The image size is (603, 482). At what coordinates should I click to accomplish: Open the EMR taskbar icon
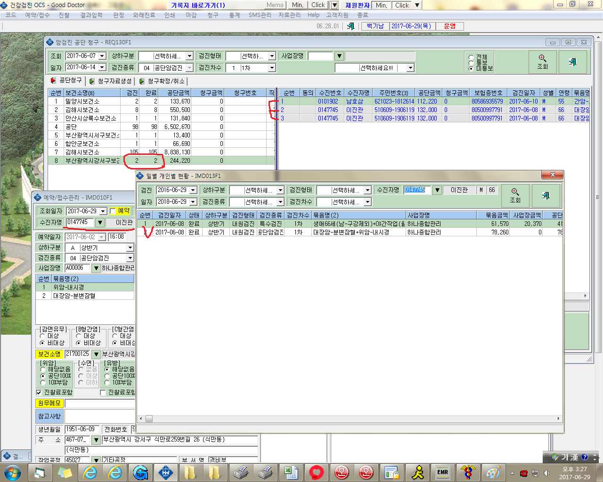[x=442, y=472]
